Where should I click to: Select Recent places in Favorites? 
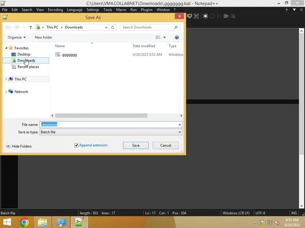coord(28,67)
